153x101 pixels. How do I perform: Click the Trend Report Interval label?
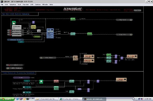(22, 89)
